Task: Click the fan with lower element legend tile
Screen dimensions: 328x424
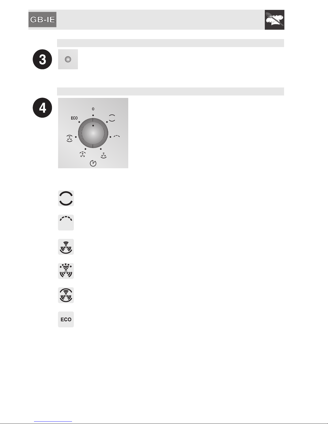Action: click(x=66, y=247)
